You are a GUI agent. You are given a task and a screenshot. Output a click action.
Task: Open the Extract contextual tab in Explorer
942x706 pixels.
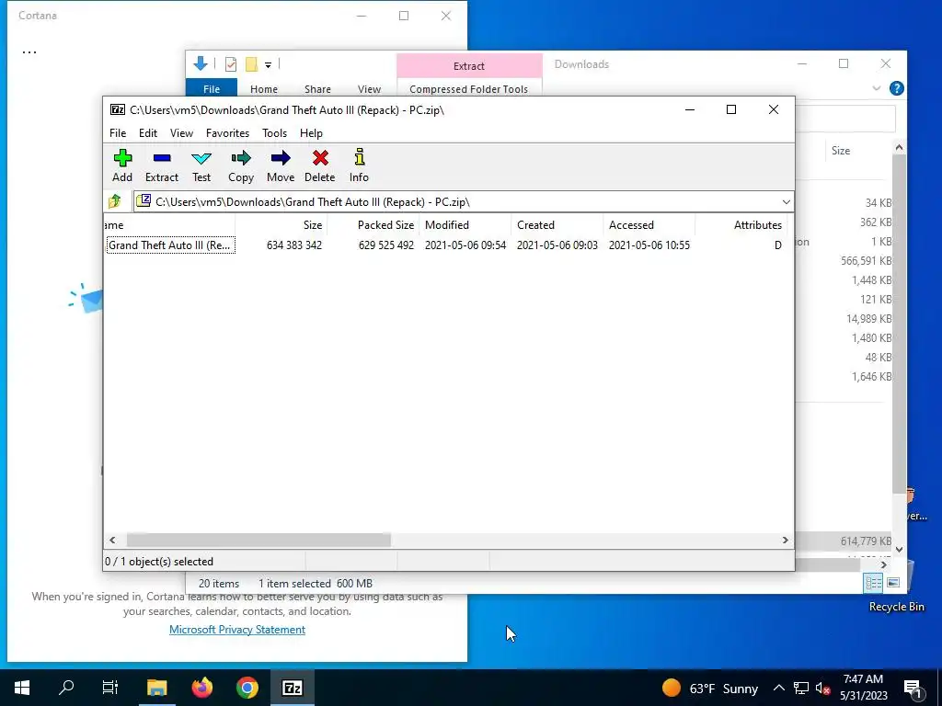click(469, 66)
